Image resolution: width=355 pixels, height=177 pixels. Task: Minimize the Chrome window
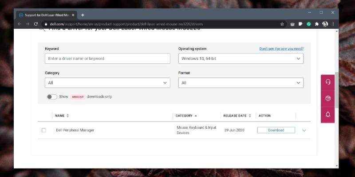(310, 12)
